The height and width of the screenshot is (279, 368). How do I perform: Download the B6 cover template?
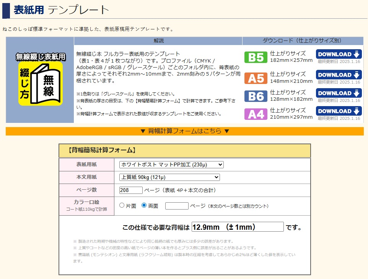coord(339,93)
